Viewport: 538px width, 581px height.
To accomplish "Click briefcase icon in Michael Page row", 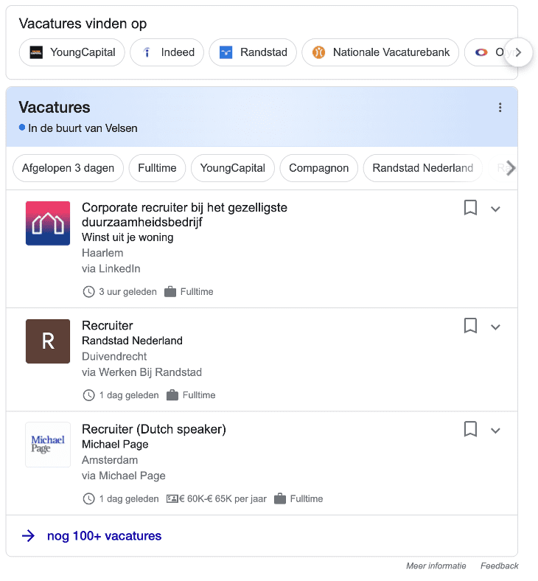I will coord(280,498).
